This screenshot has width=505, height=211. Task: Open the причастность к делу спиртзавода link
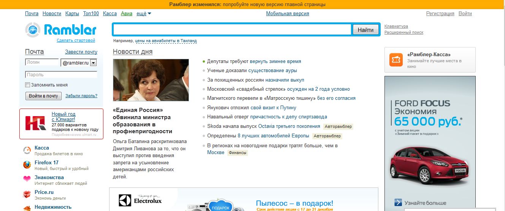pyautogui.click(x=289, y=117)
